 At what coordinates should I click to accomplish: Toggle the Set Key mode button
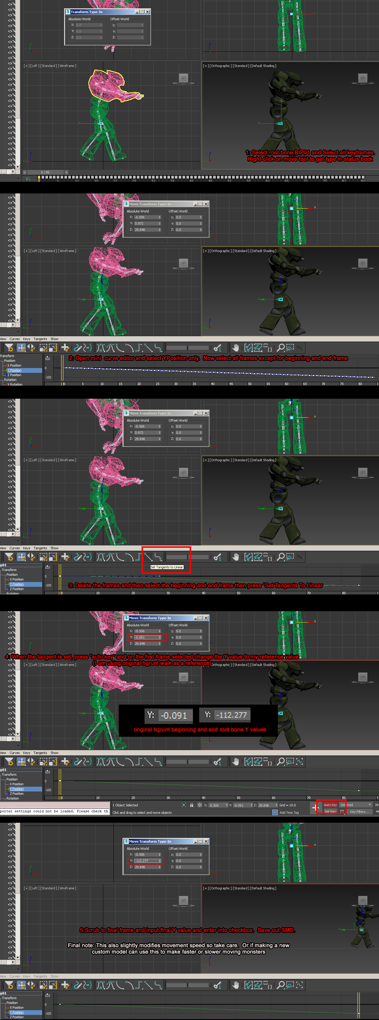tap(330, 811)
